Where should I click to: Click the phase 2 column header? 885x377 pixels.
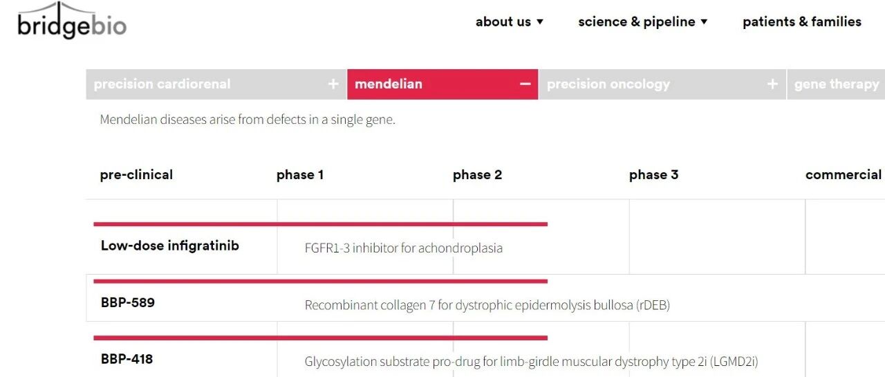pyautogui.click(x=478, y=175)
